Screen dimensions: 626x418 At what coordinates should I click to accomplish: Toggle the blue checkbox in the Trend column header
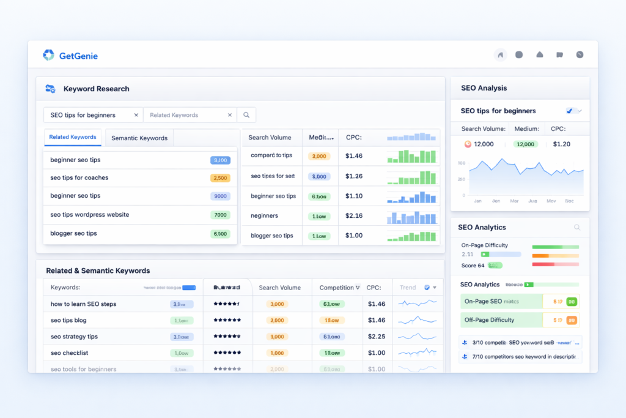coord(428,287)
